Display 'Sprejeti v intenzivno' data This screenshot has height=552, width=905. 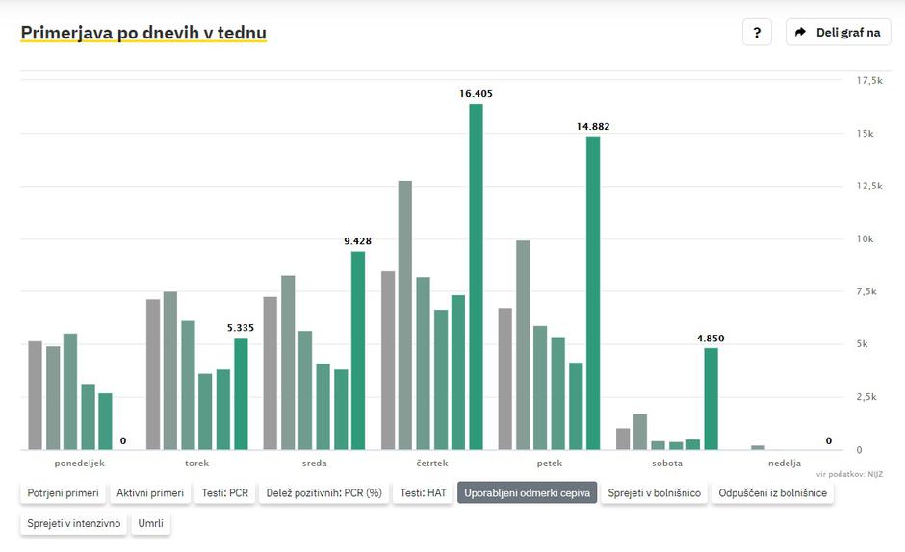coord(74,524)
